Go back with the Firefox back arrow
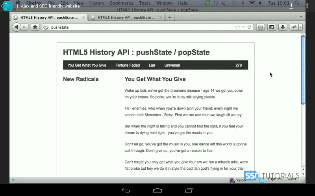The image size is (315, 196). (x=17, y=27)
